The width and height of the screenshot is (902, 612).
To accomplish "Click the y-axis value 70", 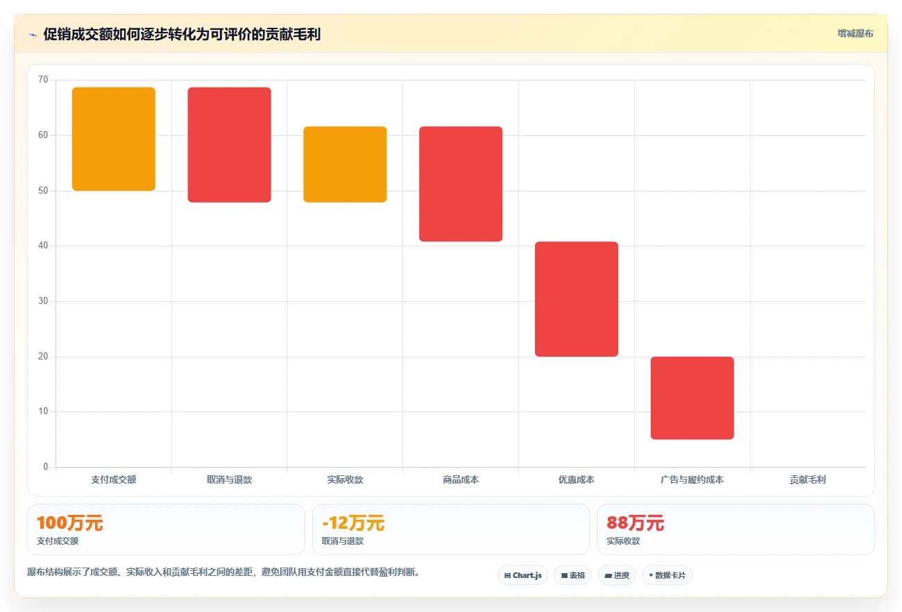I will (x=43, y=80).
